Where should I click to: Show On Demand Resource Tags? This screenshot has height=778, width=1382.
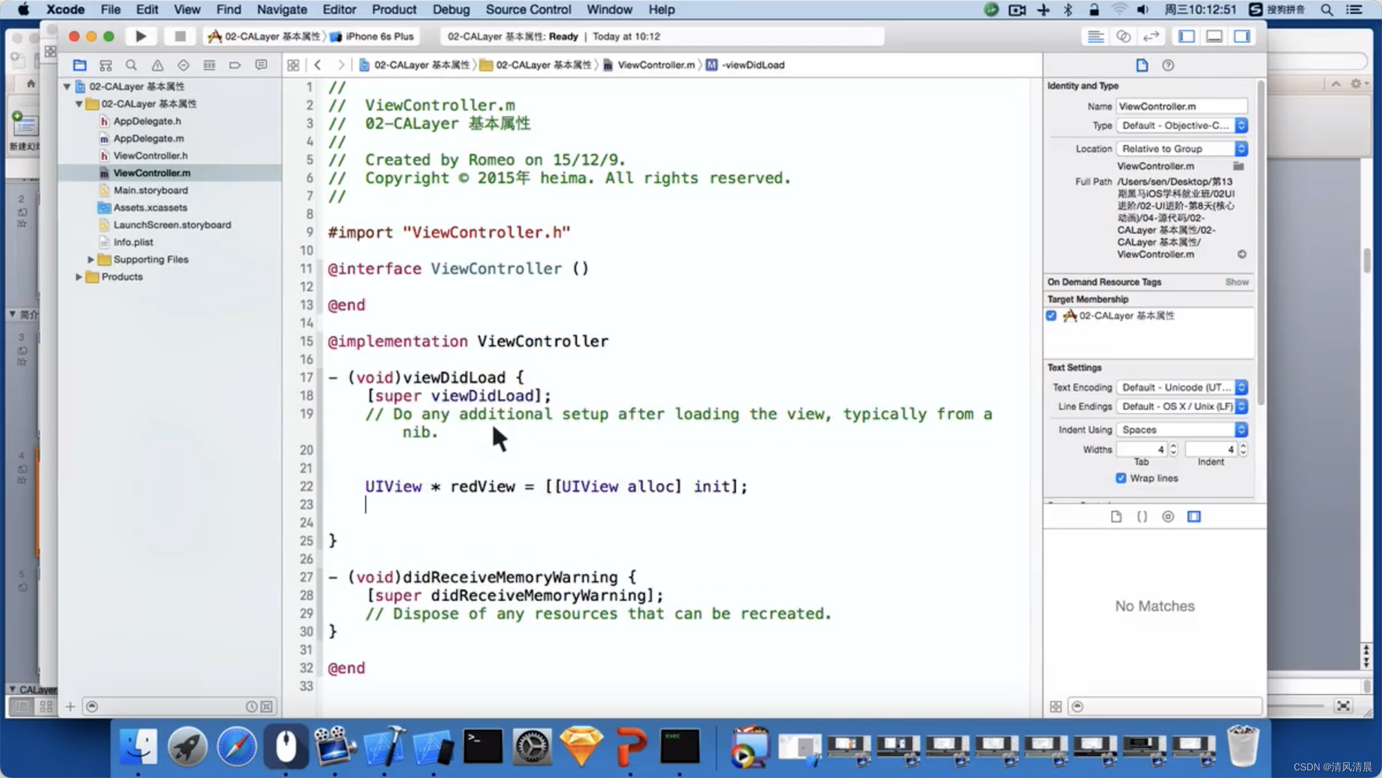coord(1237,282)
